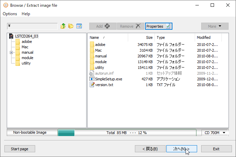Sort by the Size column header
The height and width of the screenshot is (157, 236).
(141, 37)
